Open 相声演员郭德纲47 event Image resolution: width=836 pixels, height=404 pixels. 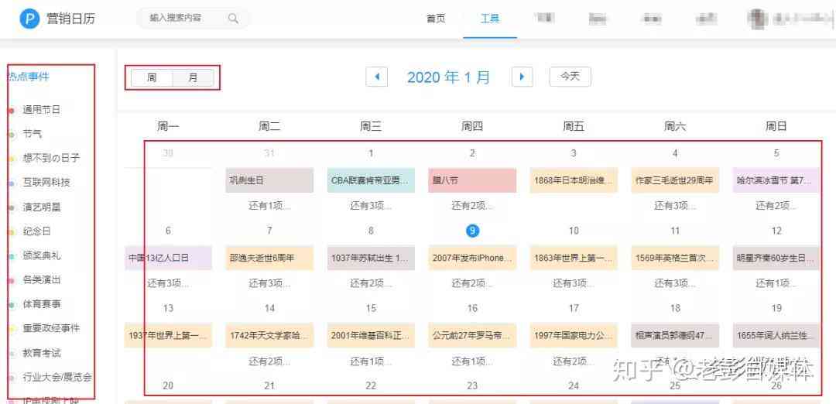tap(675, 335)
